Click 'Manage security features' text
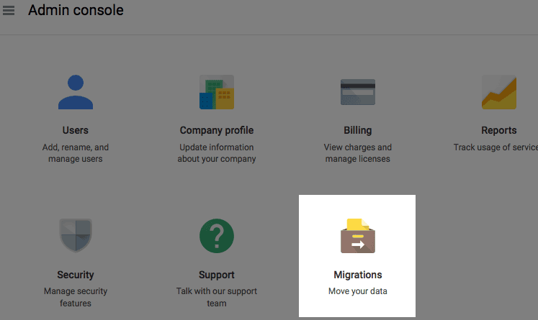This screenshot has width=538, height=320. (x=76, y=297)
